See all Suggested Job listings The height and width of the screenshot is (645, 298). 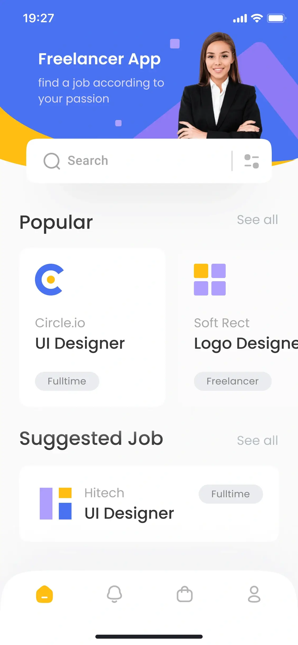257,441
